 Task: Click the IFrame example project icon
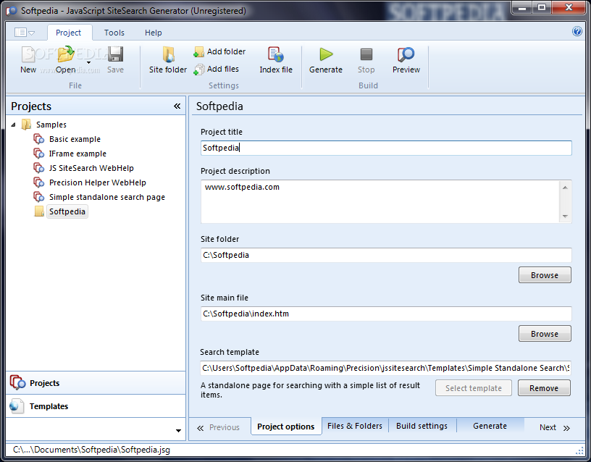point(39,154)
